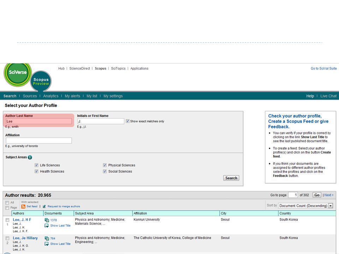339x254 pixels.
Task: Open the My settings tab
Action: coord(113,96)
